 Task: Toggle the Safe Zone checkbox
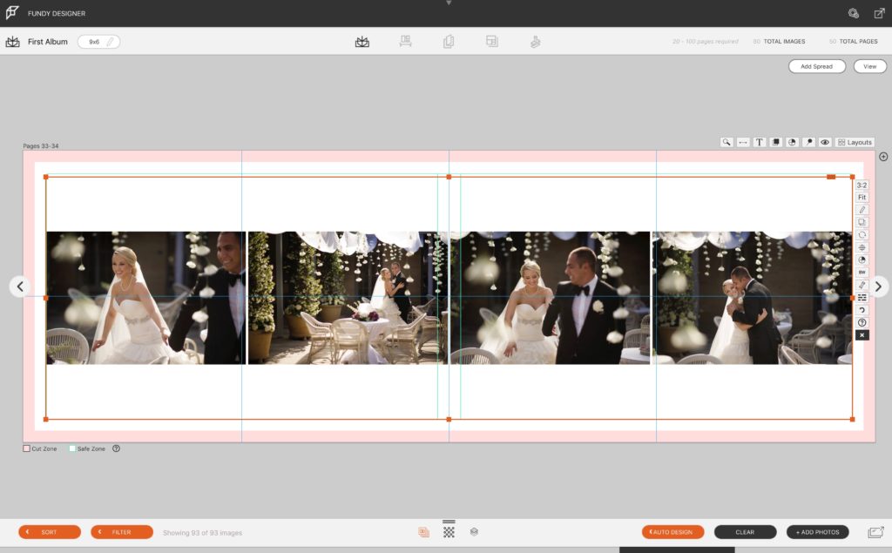(x=72, y=448)
